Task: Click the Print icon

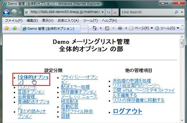Action: click(120, 28)
